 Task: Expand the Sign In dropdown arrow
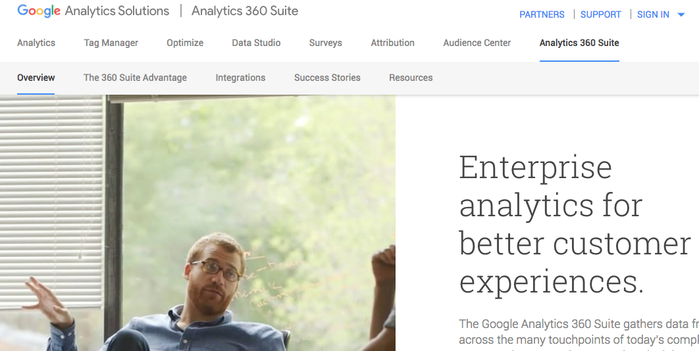pos(681,14)
